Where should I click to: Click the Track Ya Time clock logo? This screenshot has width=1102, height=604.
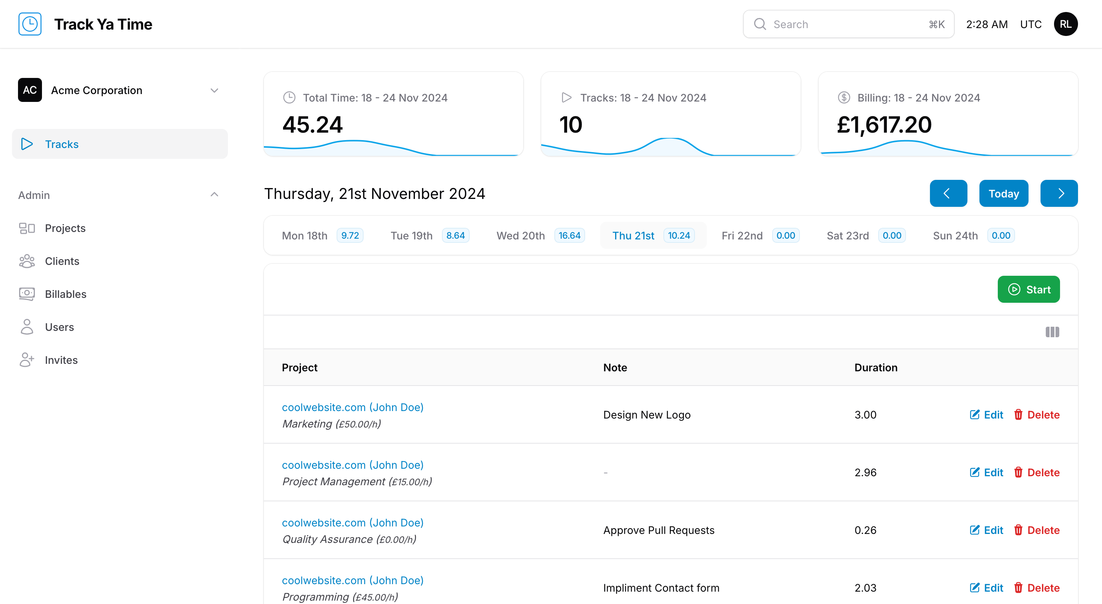[x=30, y=24]
